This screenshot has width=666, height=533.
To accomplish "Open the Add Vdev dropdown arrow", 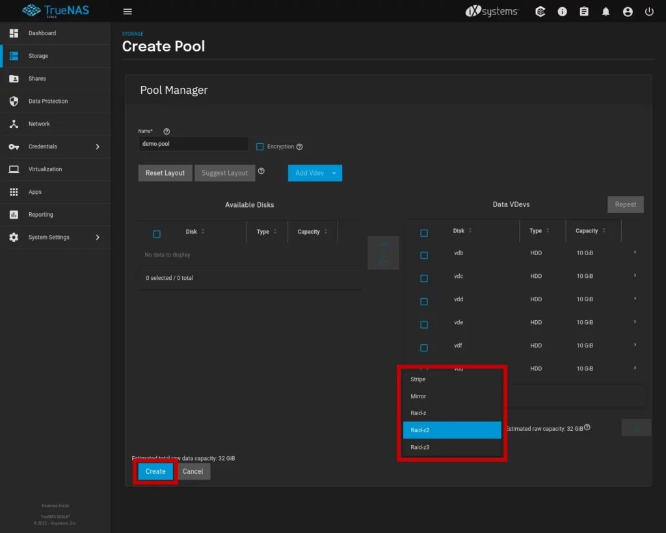I will tap(334, 172).
